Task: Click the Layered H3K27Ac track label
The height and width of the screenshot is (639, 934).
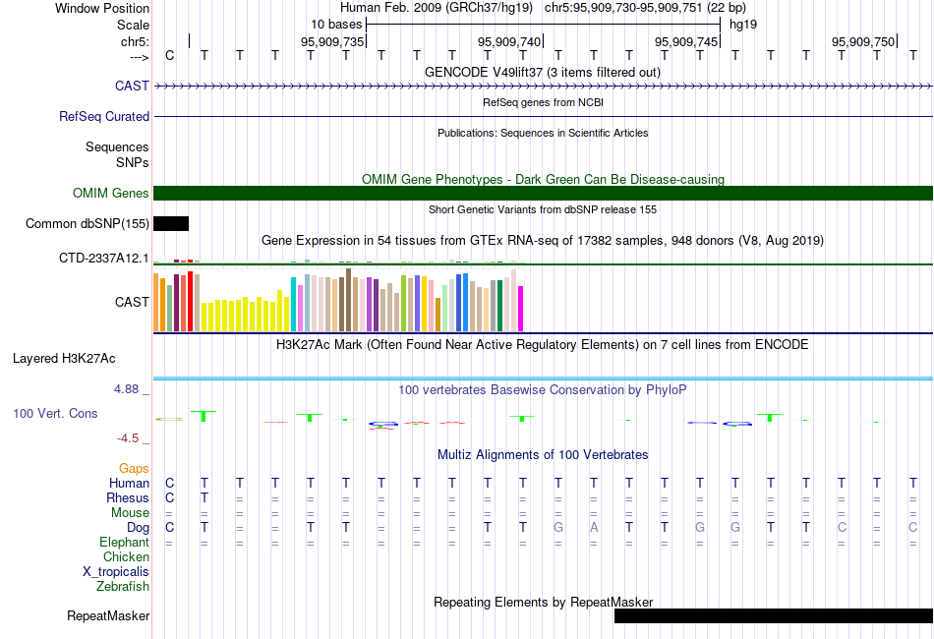Action: pyautogui.click(x=64, y=359)
